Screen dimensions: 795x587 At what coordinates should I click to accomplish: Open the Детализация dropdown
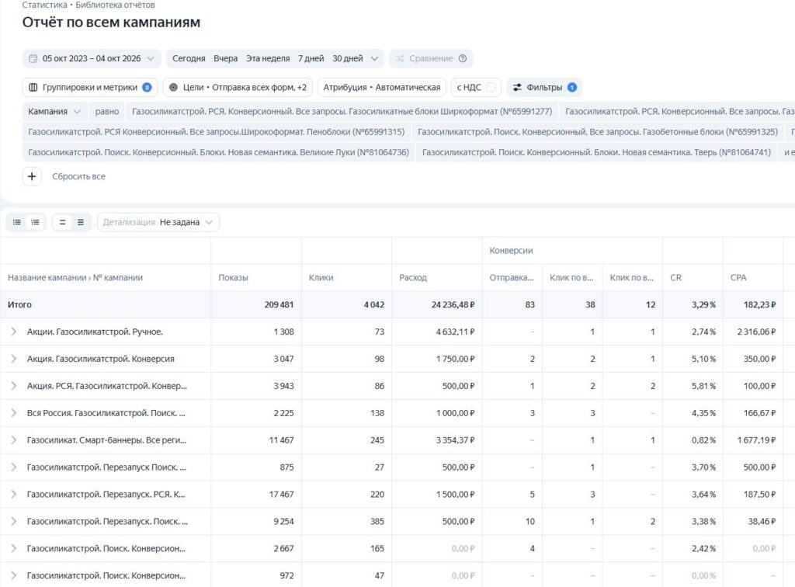click(x=158, y=222)
